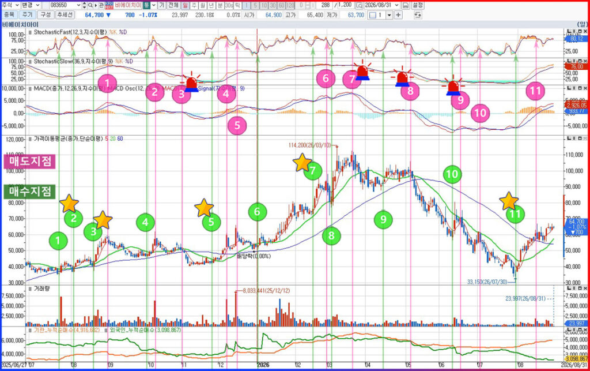
Task: Click the plus icon to add a chart
Action: 398,15
